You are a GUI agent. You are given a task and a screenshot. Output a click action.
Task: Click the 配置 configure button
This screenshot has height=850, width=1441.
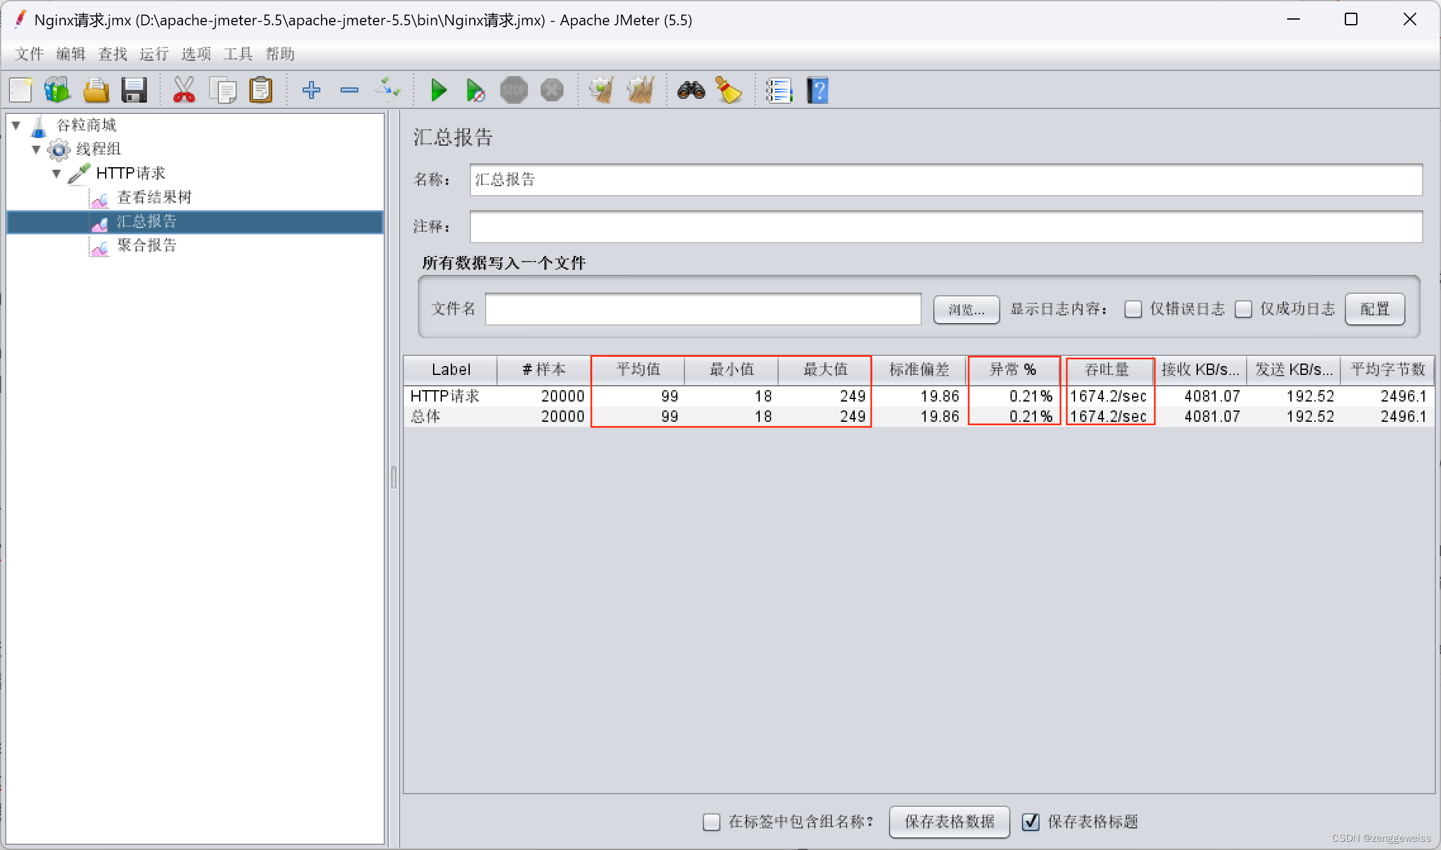[1375, 309]
